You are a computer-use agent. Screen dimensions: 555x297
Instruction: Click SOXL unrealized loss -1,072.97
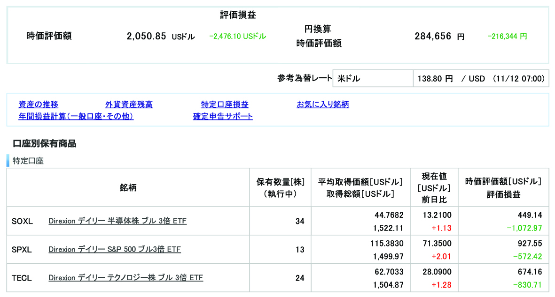[x=524, y=228]
